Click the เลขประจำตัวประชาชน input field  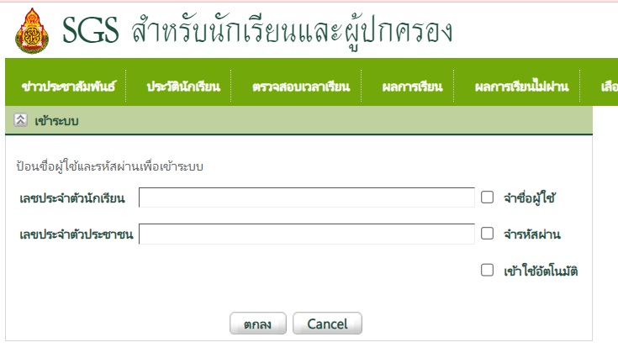[307, 234]
